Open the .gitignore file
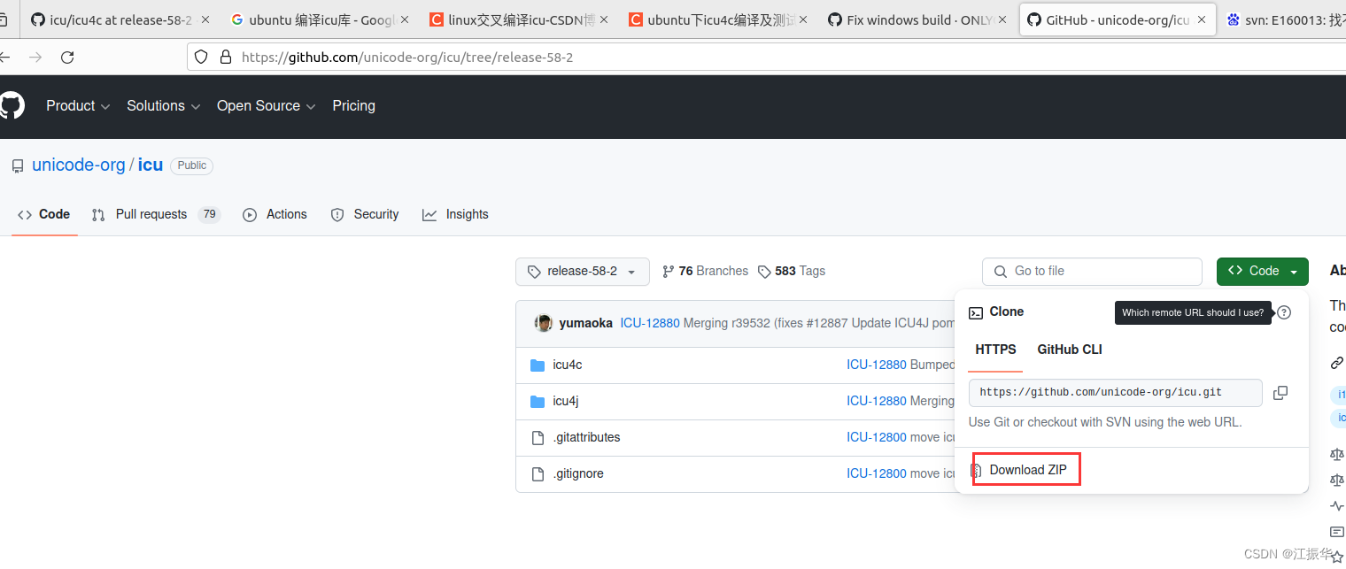This screenshot has width=1346, height=569. click(x=578, y=474)
